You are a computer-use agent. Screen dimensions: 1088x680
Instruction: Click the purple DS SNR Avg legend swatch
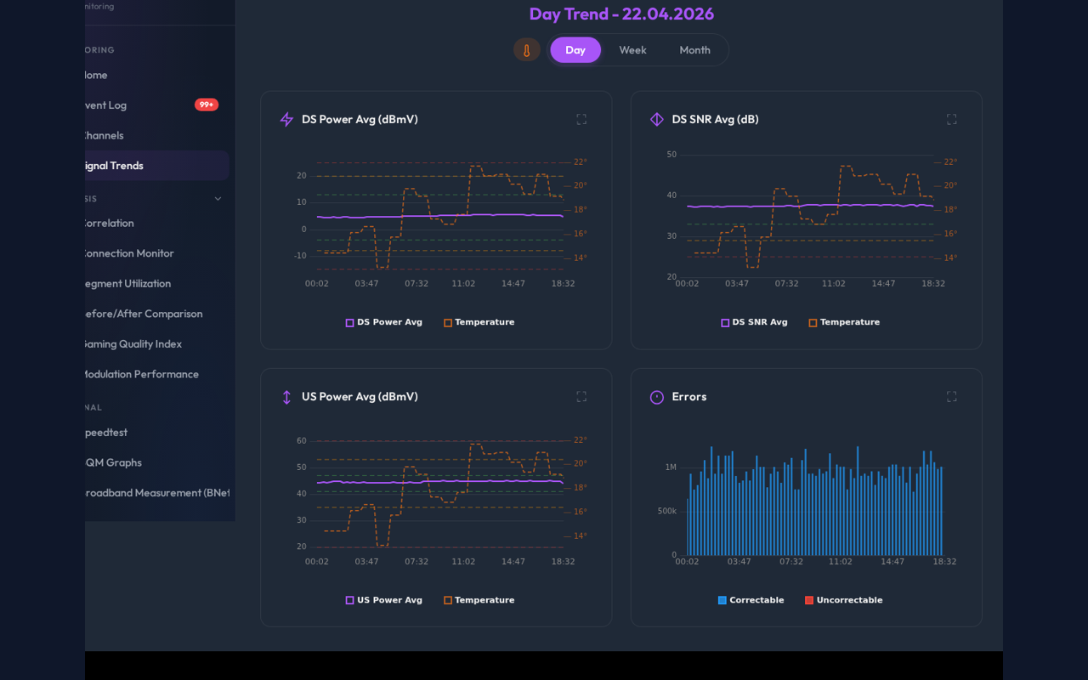[723, 322]
